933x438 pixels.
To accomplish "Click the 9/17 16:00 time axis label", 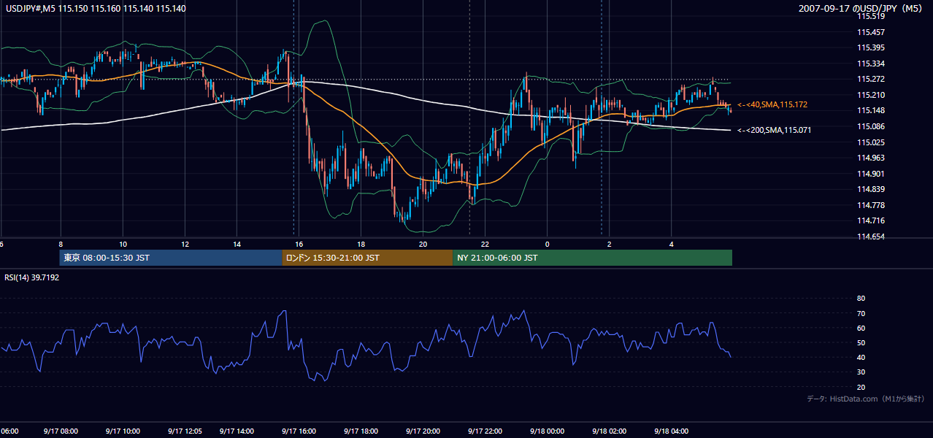I will pyautogui.click(x=299, y=431).
